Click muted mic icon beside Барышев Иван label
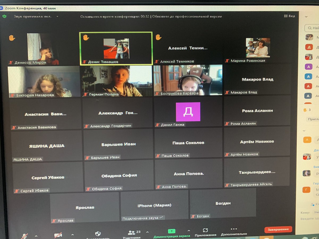 pyautogui.click(x=87, y=158)
